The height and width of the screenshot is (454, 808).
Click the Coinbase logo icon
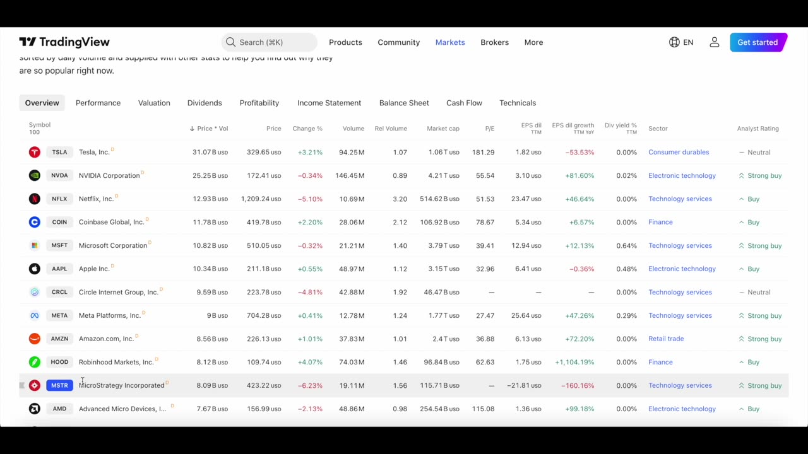tap(35, 222)
